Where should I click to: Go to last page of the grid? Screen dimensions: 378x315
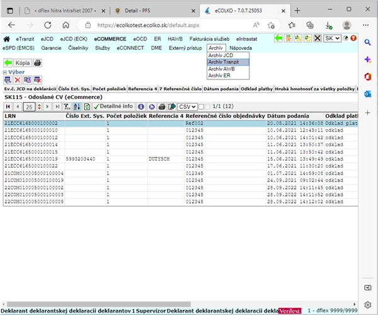pos(57,106)
